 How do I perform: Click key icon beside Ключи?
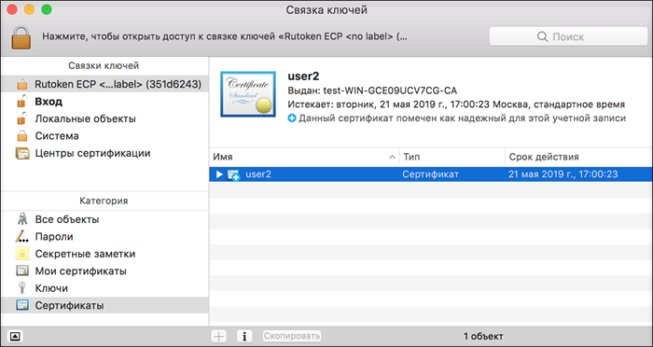point(22,288)
